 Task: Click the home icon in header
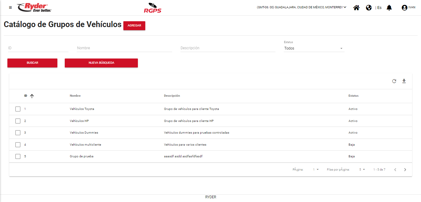(x=356, y=8)
